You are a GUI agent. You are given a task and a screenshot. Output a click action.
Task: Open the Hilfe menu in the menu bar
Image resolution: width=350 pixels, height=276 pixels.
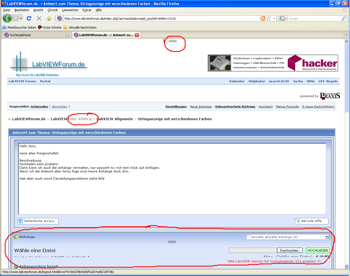pyautogui.click(x=99, y=10)
